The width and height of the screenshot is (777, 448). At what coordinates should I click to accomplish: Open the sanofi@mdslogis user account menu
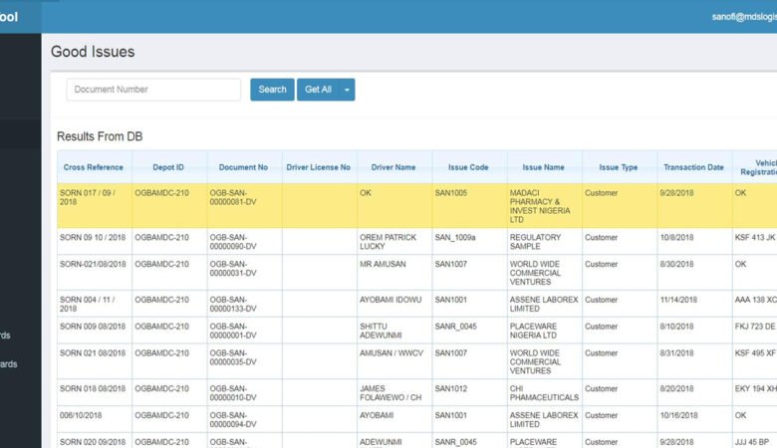(744, 17)
